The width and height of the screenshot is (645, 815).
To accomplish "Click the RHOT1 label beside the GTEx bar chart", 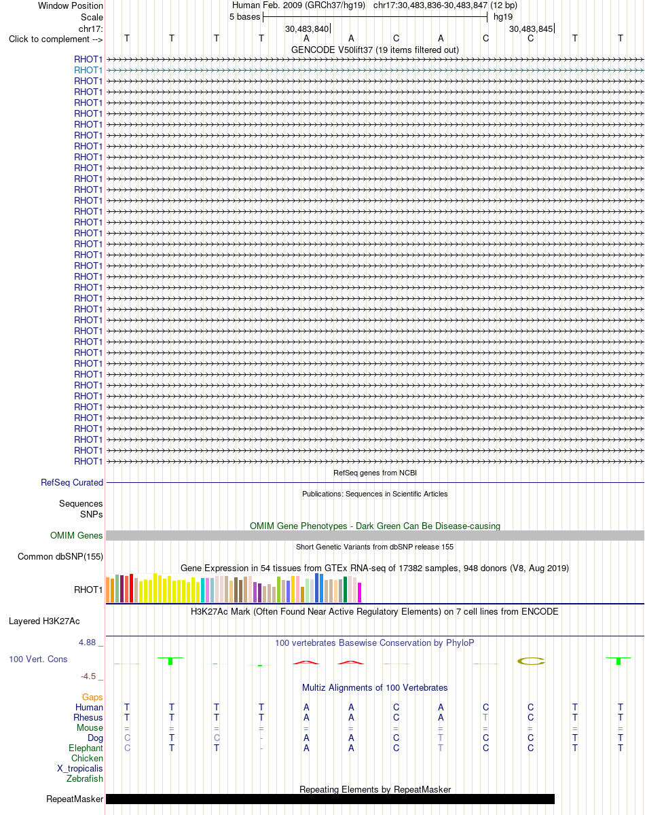I will (x=88, y=590).
